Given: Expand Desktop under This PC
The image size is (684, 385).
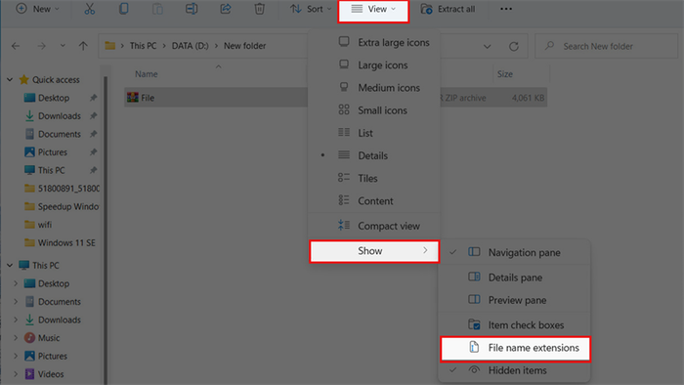Looking at the screenshot, I should click(16, 283).
